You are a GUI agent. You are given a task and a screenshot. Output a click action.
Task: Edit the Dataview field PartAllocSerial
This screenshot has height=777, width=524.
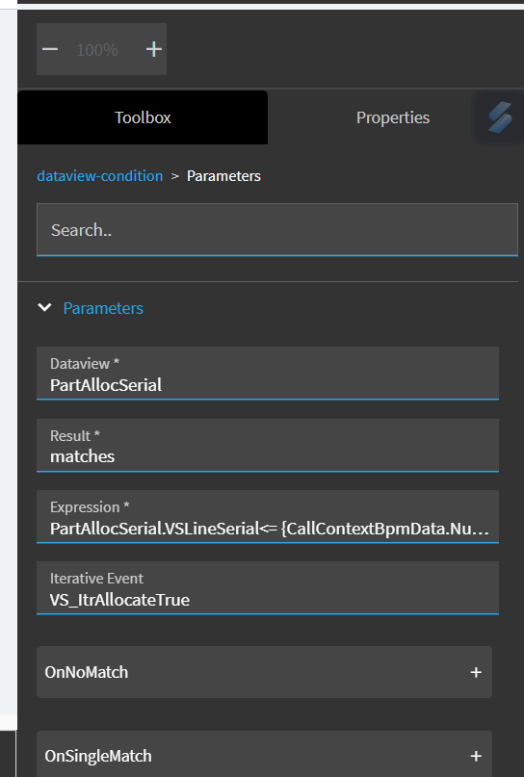(x=268, y=374)
